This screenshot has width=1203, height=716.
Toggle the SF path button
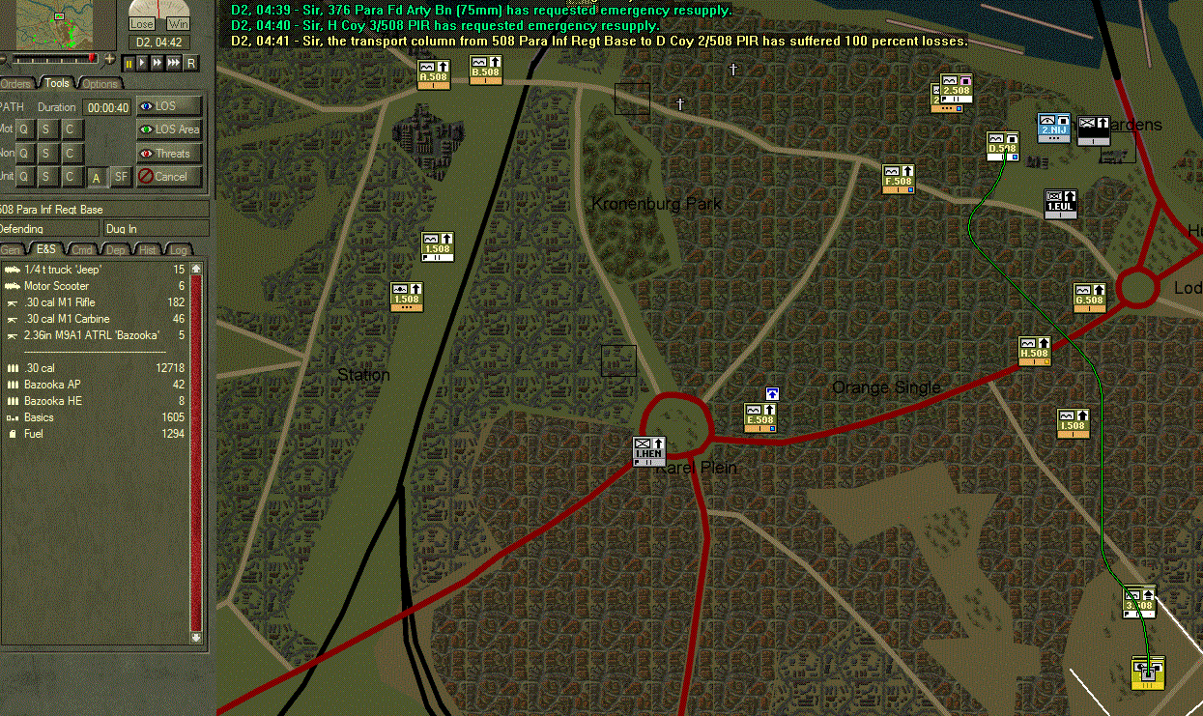(120, 177)
